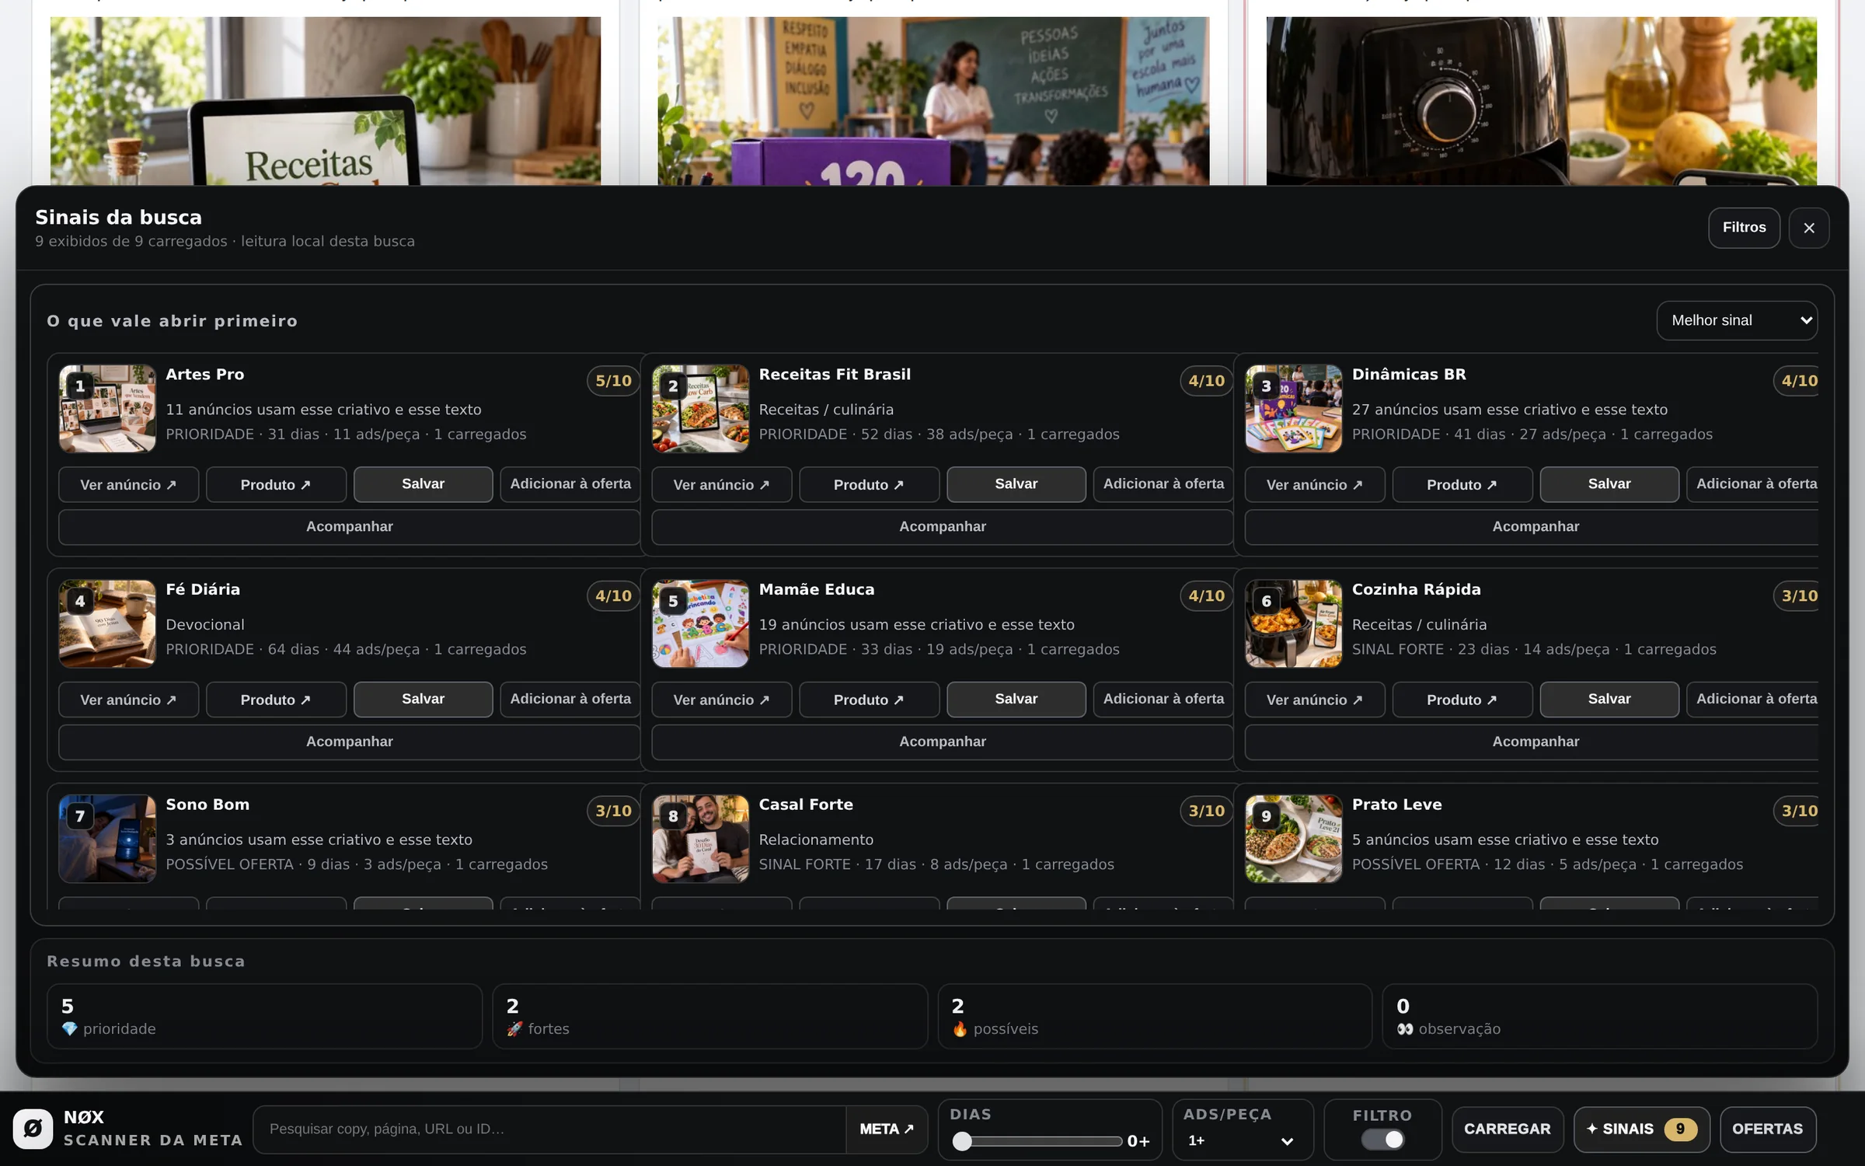Image resolution: width=1865 pixels, height=1166 pixels.
Task: Click the CARREGAR button
Action: coord(1507,1129)
